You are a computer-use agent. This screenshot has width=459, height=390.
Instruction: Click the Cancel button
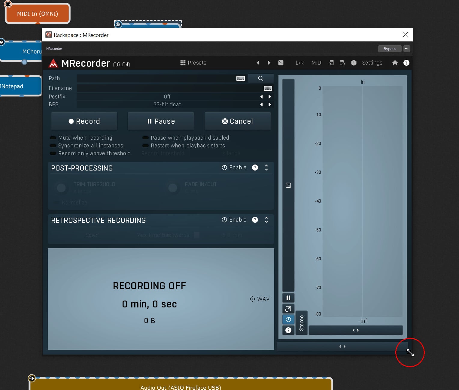click(x=237, y=121)
